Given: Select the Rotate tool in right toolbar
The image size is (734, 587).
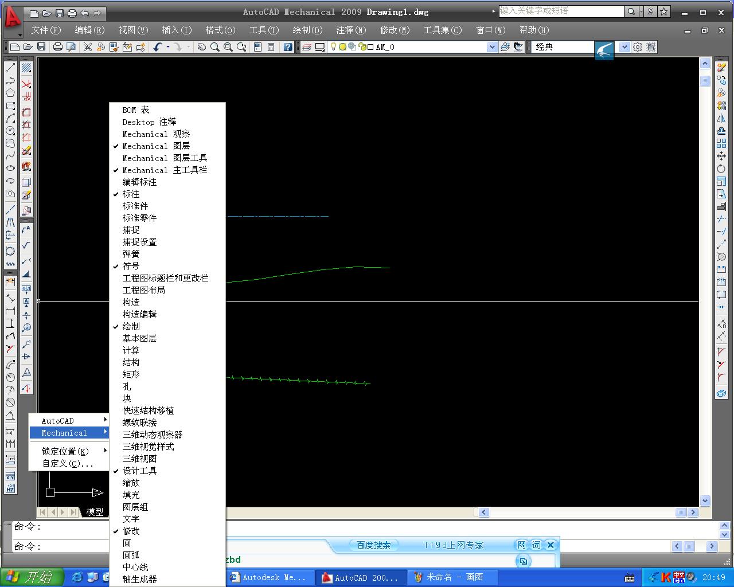Looking at the screenshot, I should click(x=721, y=169).
